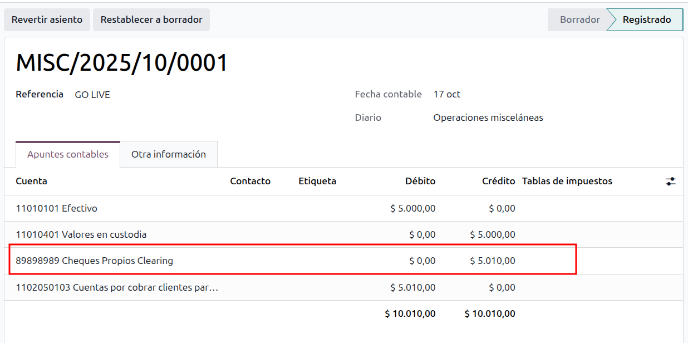
Task: Open the Fecha contable date field
Action: 446,94
